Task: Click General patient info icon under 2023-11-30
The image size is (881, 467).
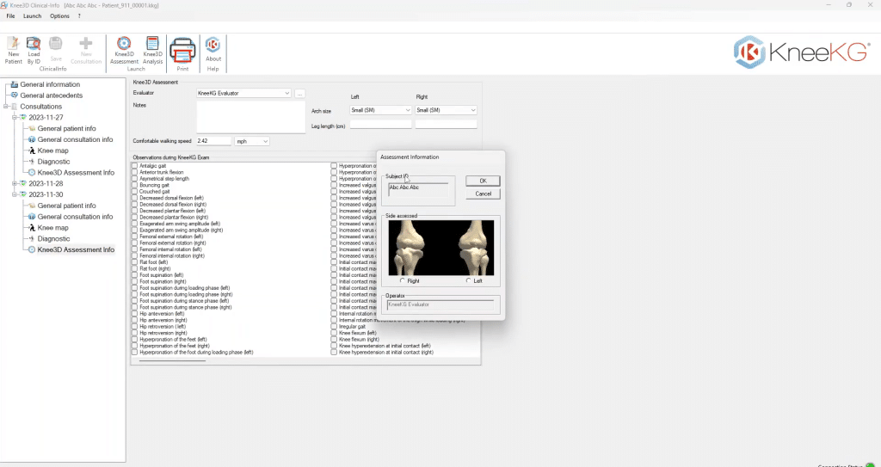Action: (x=32, y=206)
